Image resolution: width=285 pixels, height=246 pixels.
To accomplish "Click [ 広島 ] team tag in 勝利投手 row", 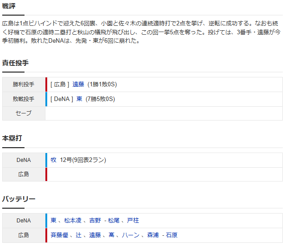I will click(60, 85).
